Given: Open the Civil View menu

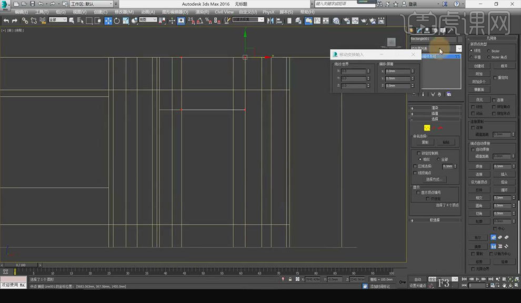Looking at the screenshot, I should click(x=224, y=12).
